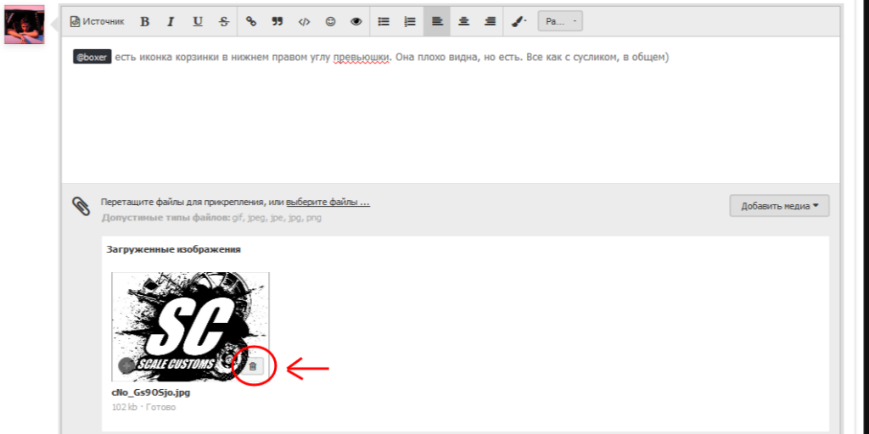This screenshot has height=434, width=869.
Task: Center-align the text
Action: coord(463,21)
